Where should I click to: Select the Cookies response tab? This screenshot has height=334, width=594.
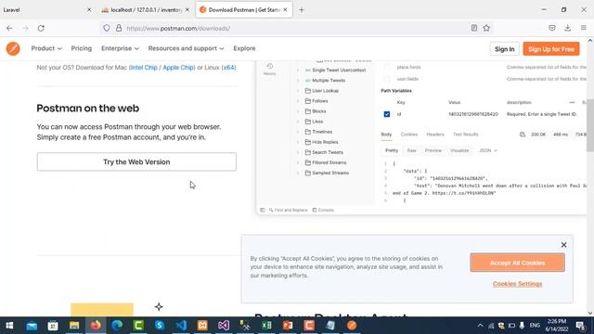click(x=408, y=135)
